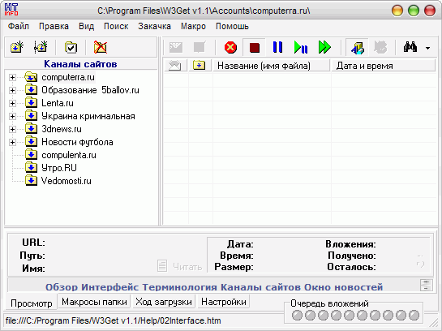Click the first Очередь вложений indicator
Screen dimensions: 442x331
[297, 316]
